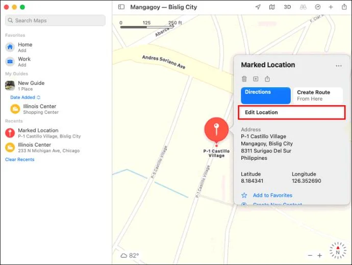This screenshot has width=352, height=265.
Task: Click the magnifier icon in search field
Action: tap(10, 20)
